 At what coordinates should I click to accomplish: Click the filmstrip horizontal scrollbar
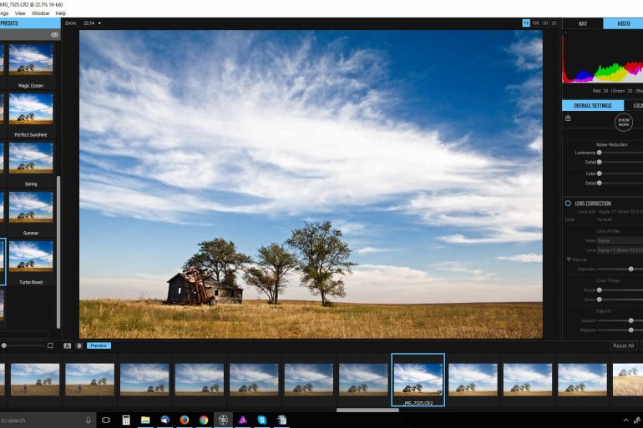(367, 410)
